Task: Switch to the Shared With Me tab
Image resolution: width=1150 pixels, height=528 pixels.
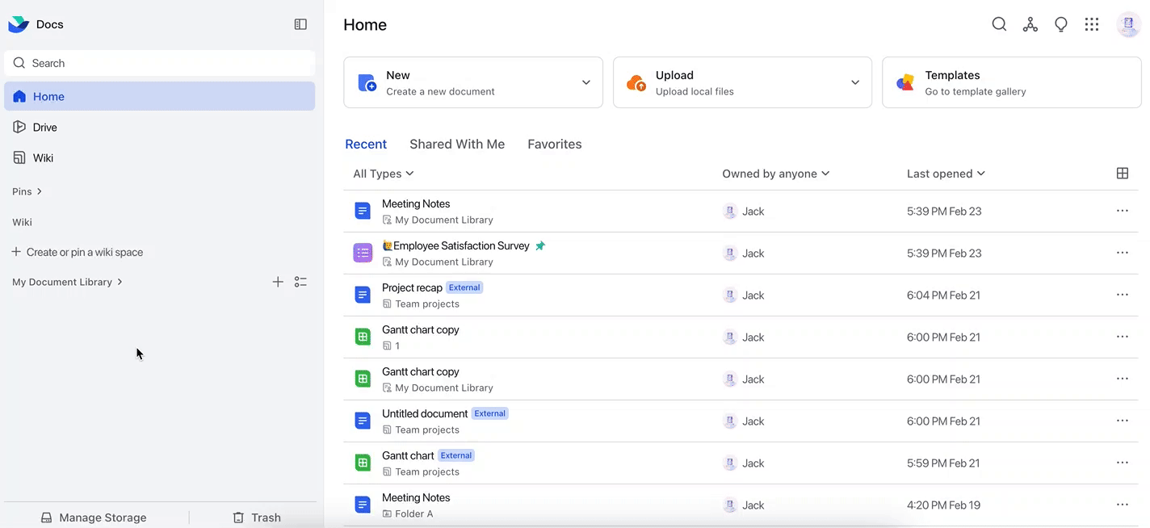Action: coord(456,144)
